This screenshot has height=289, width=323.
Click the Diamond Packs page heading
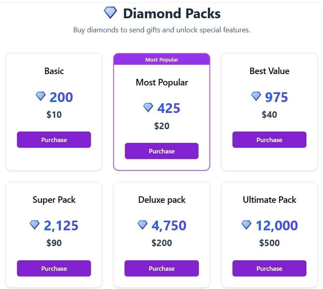click(172, 14)
